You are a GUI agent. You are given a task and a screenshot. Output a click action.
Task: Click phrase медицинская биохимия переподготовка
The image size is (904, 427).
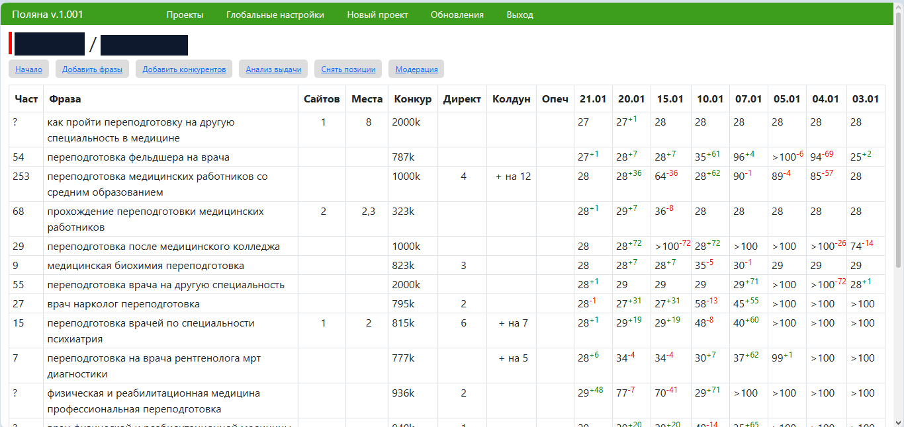point(146,266)
